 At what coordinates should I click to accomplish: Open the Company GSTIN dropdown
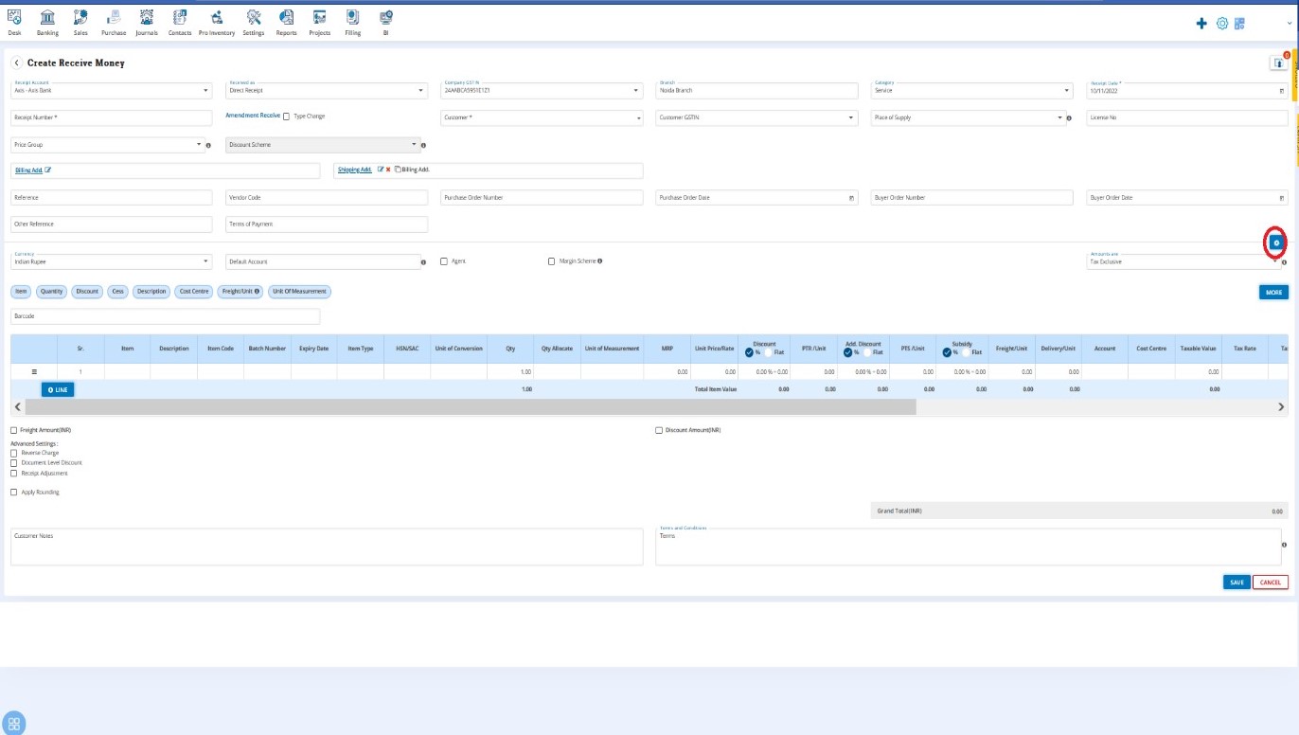tap(542, 90)
